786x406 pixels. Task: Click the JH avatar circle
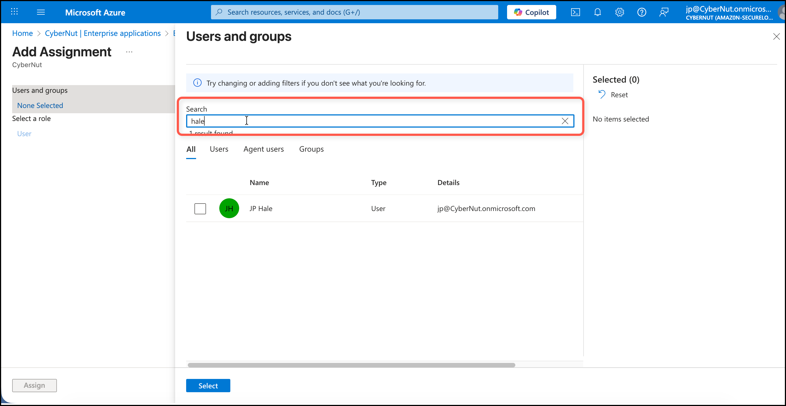[x=229, y=208]
